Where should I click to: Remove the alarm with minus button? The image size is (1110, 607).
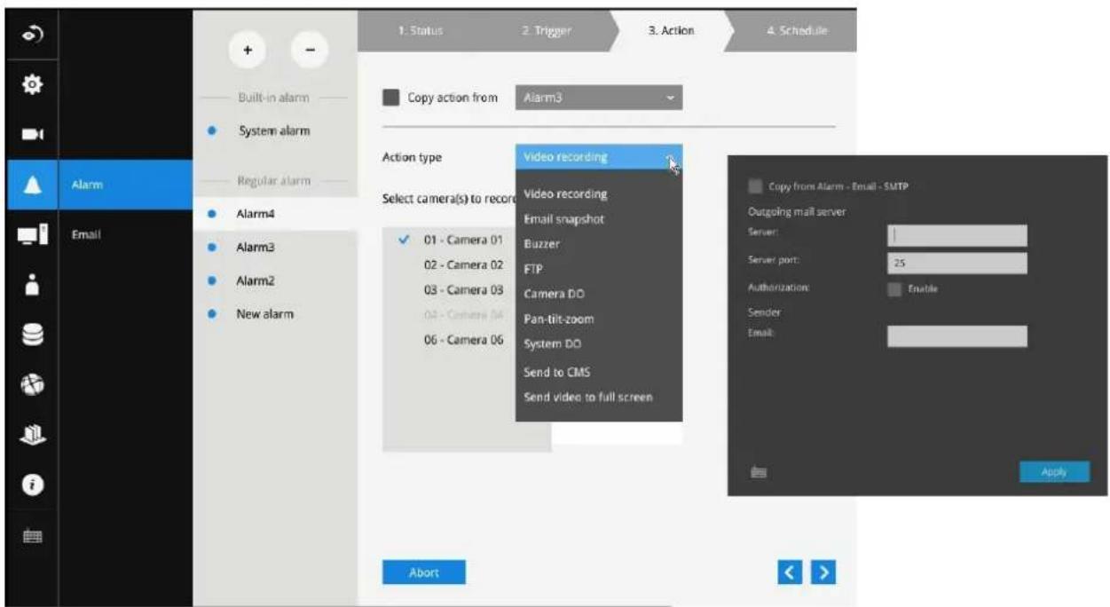pyautogui.click(x=311, y=51)
